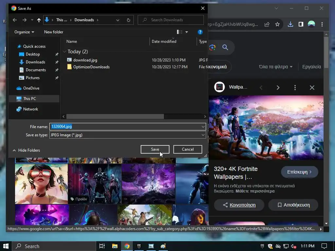Change view layout icon
Viewport: 335px width, 251px height.
[x=180, y=32]
